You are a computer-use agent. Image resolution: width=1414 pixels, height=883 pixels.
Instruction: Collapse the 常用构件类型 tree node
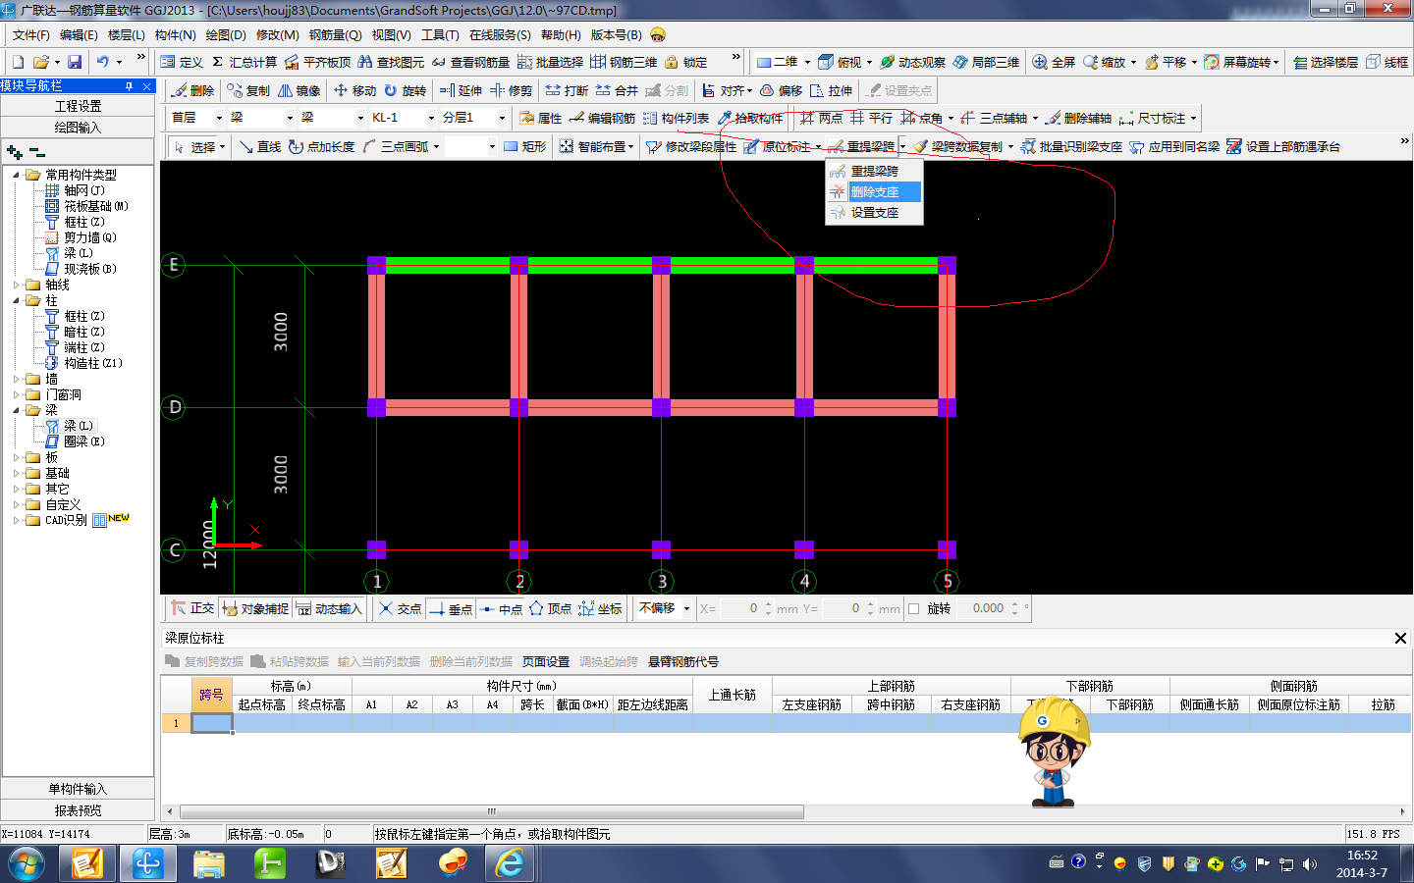tap(17, 175)
